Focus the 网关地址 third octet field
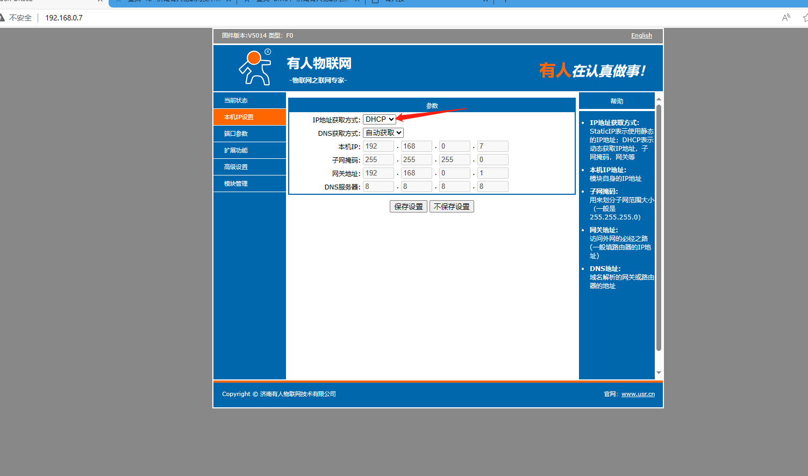The image size is (808, 476). coord(455,173)
